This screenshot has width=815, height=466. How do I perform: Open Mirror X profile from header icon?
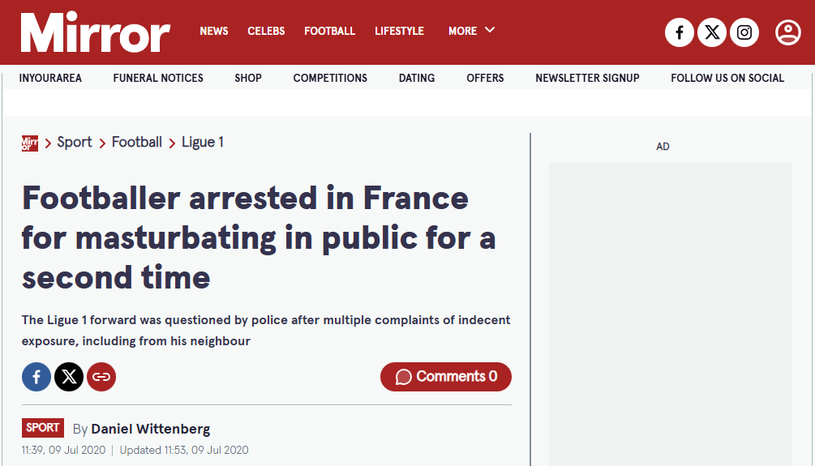pyautogui.click(x=712, y=32)
